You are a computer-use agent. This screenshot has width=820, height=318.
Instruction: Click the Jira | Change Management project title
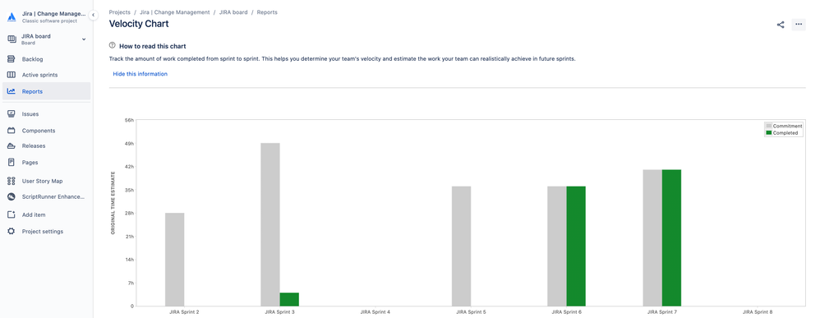[x=53, y=14]
